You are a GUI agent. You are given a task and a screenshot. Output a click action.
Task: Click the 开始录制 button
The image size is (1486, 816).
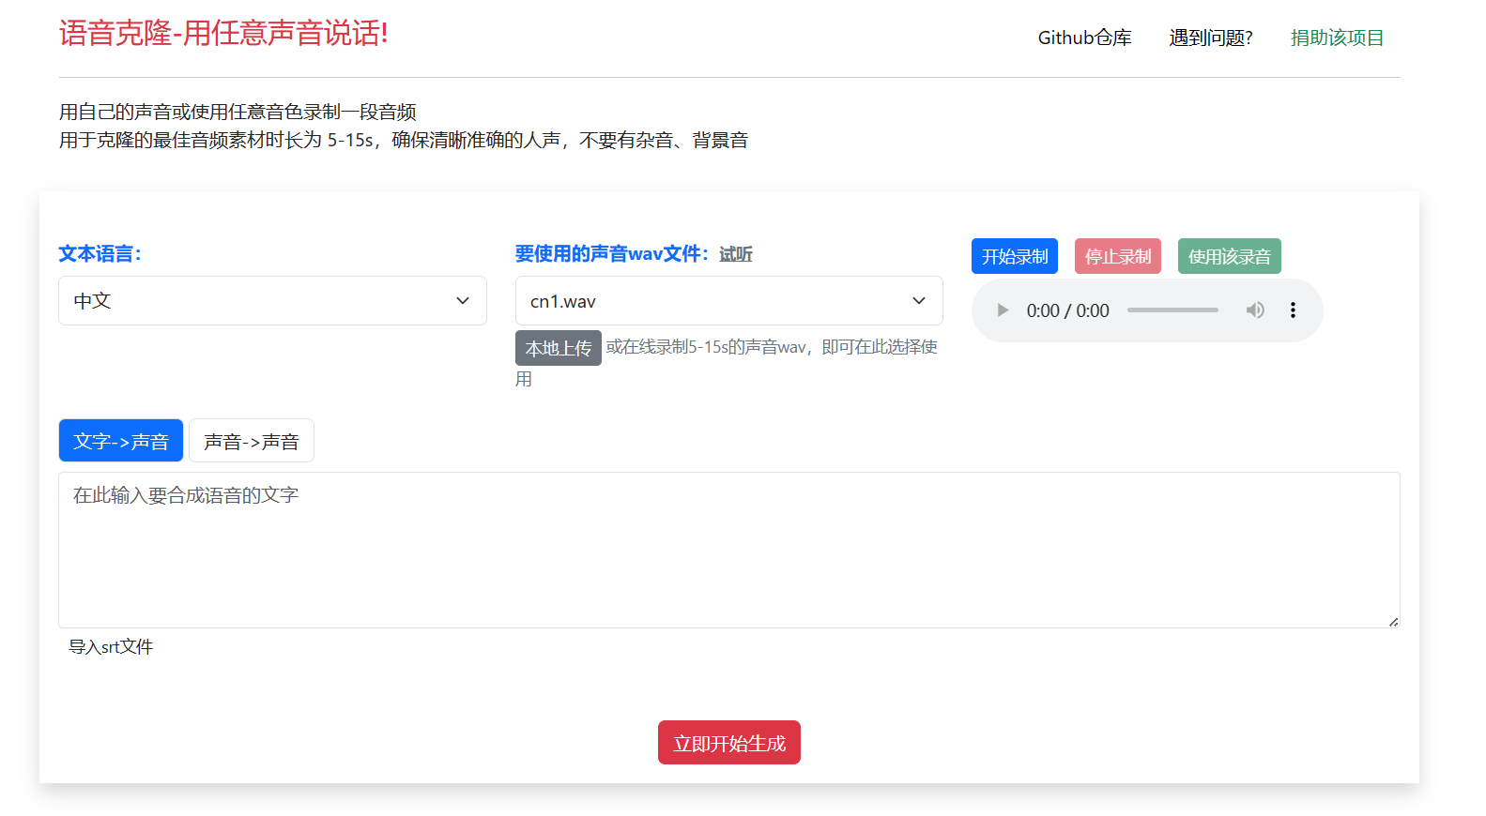tap(1015, 256)
